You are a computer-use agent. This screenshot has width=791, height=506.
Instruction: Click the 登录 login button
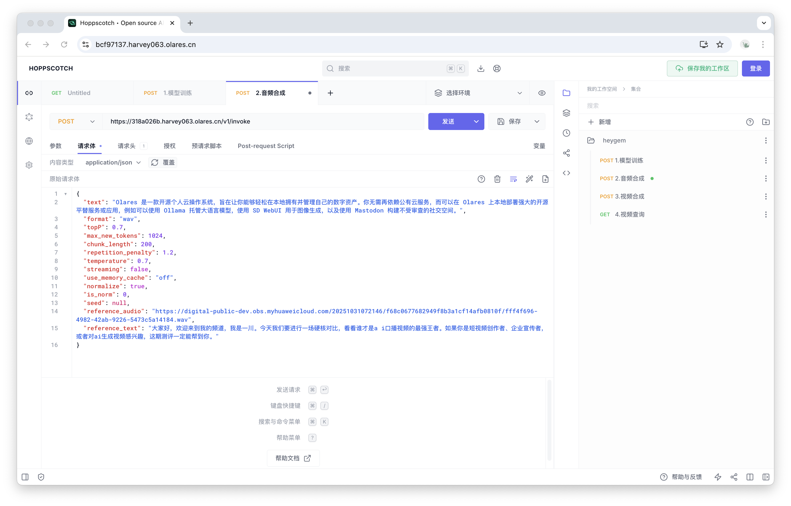click(755, 68)
